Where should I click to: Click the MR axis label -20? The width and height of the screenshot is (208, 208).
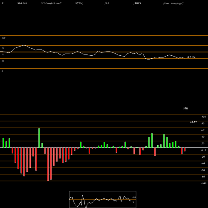click(x=203, y=157)
